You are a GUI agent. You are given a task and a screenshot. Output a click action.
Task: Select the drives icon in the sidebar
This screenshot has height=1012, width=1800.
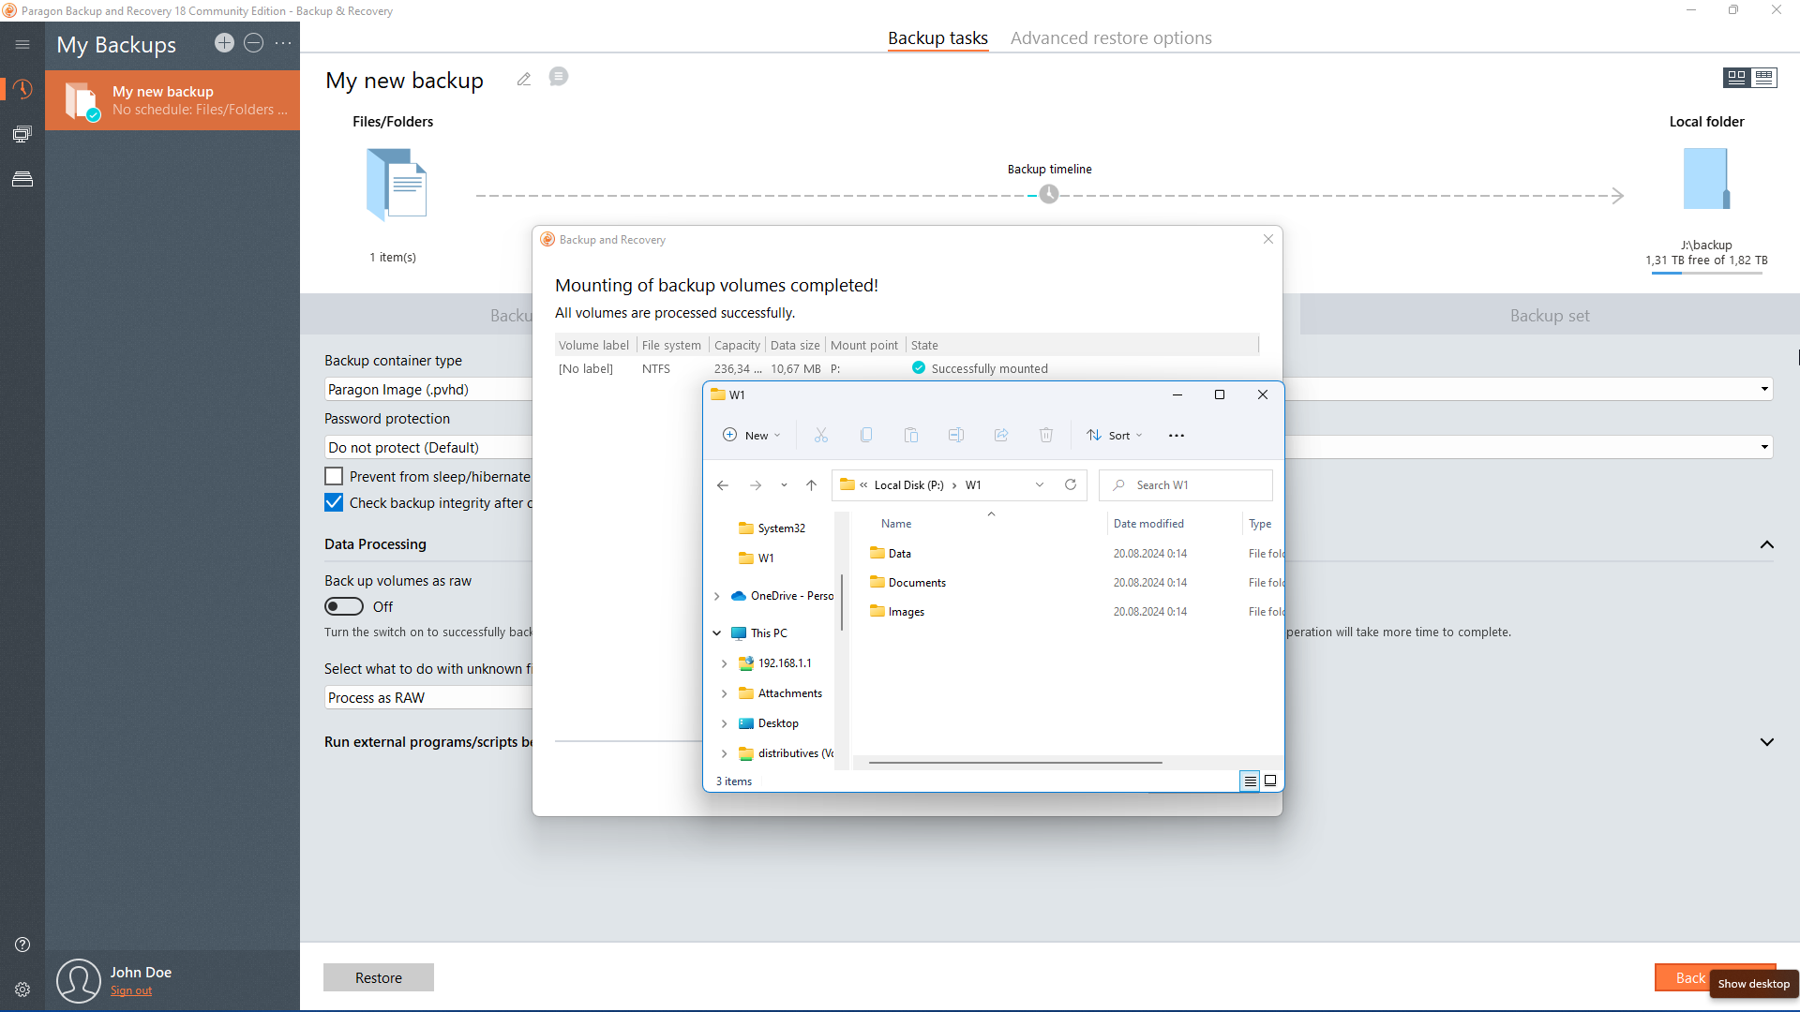tap(22, 178)
